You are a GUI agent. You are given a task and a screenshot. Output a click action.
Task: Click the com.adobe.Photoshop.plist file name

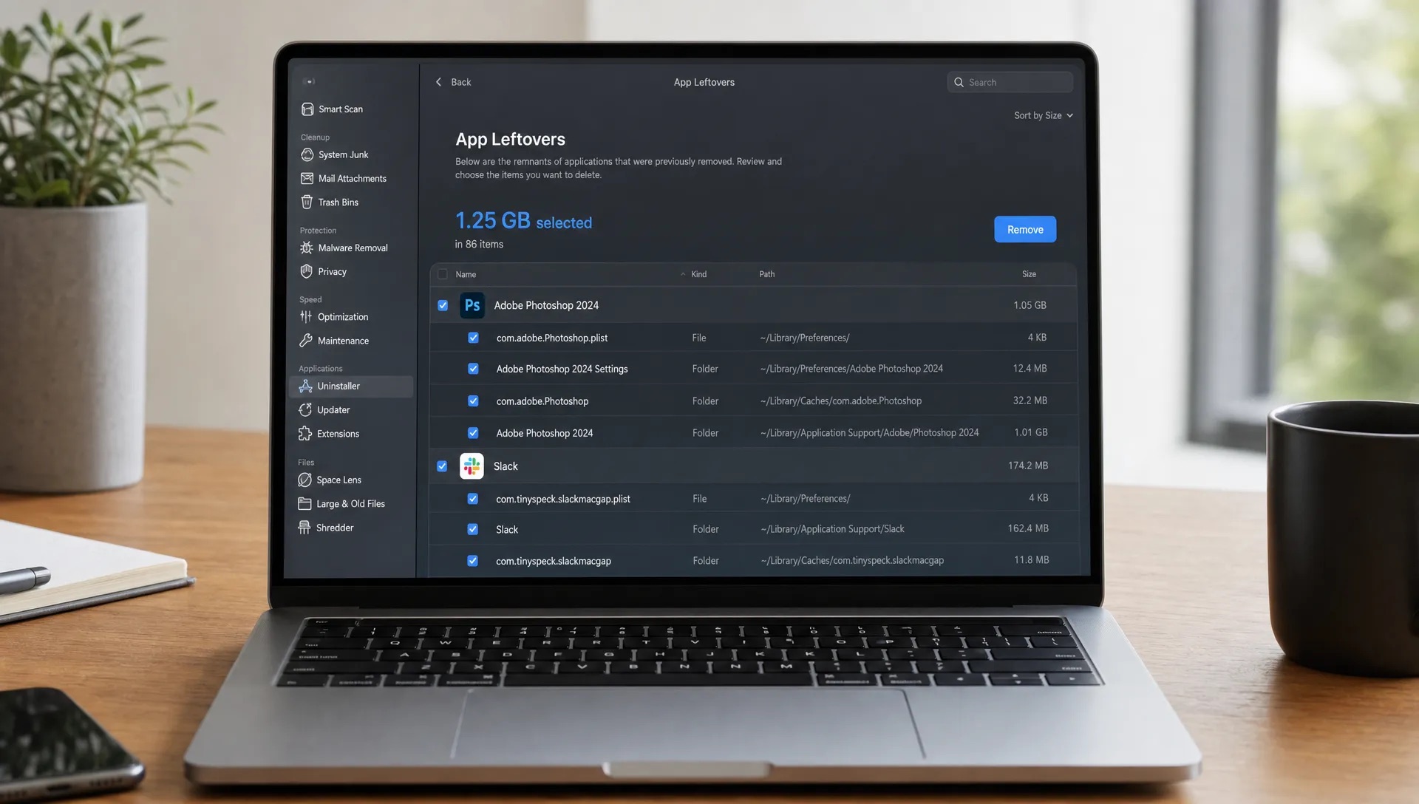coord(552,338)
